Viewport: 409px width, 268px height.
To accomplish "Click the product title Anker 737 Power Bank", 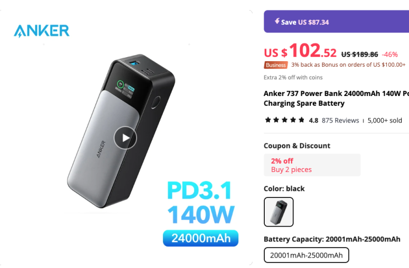I will [x=336, y=99].
